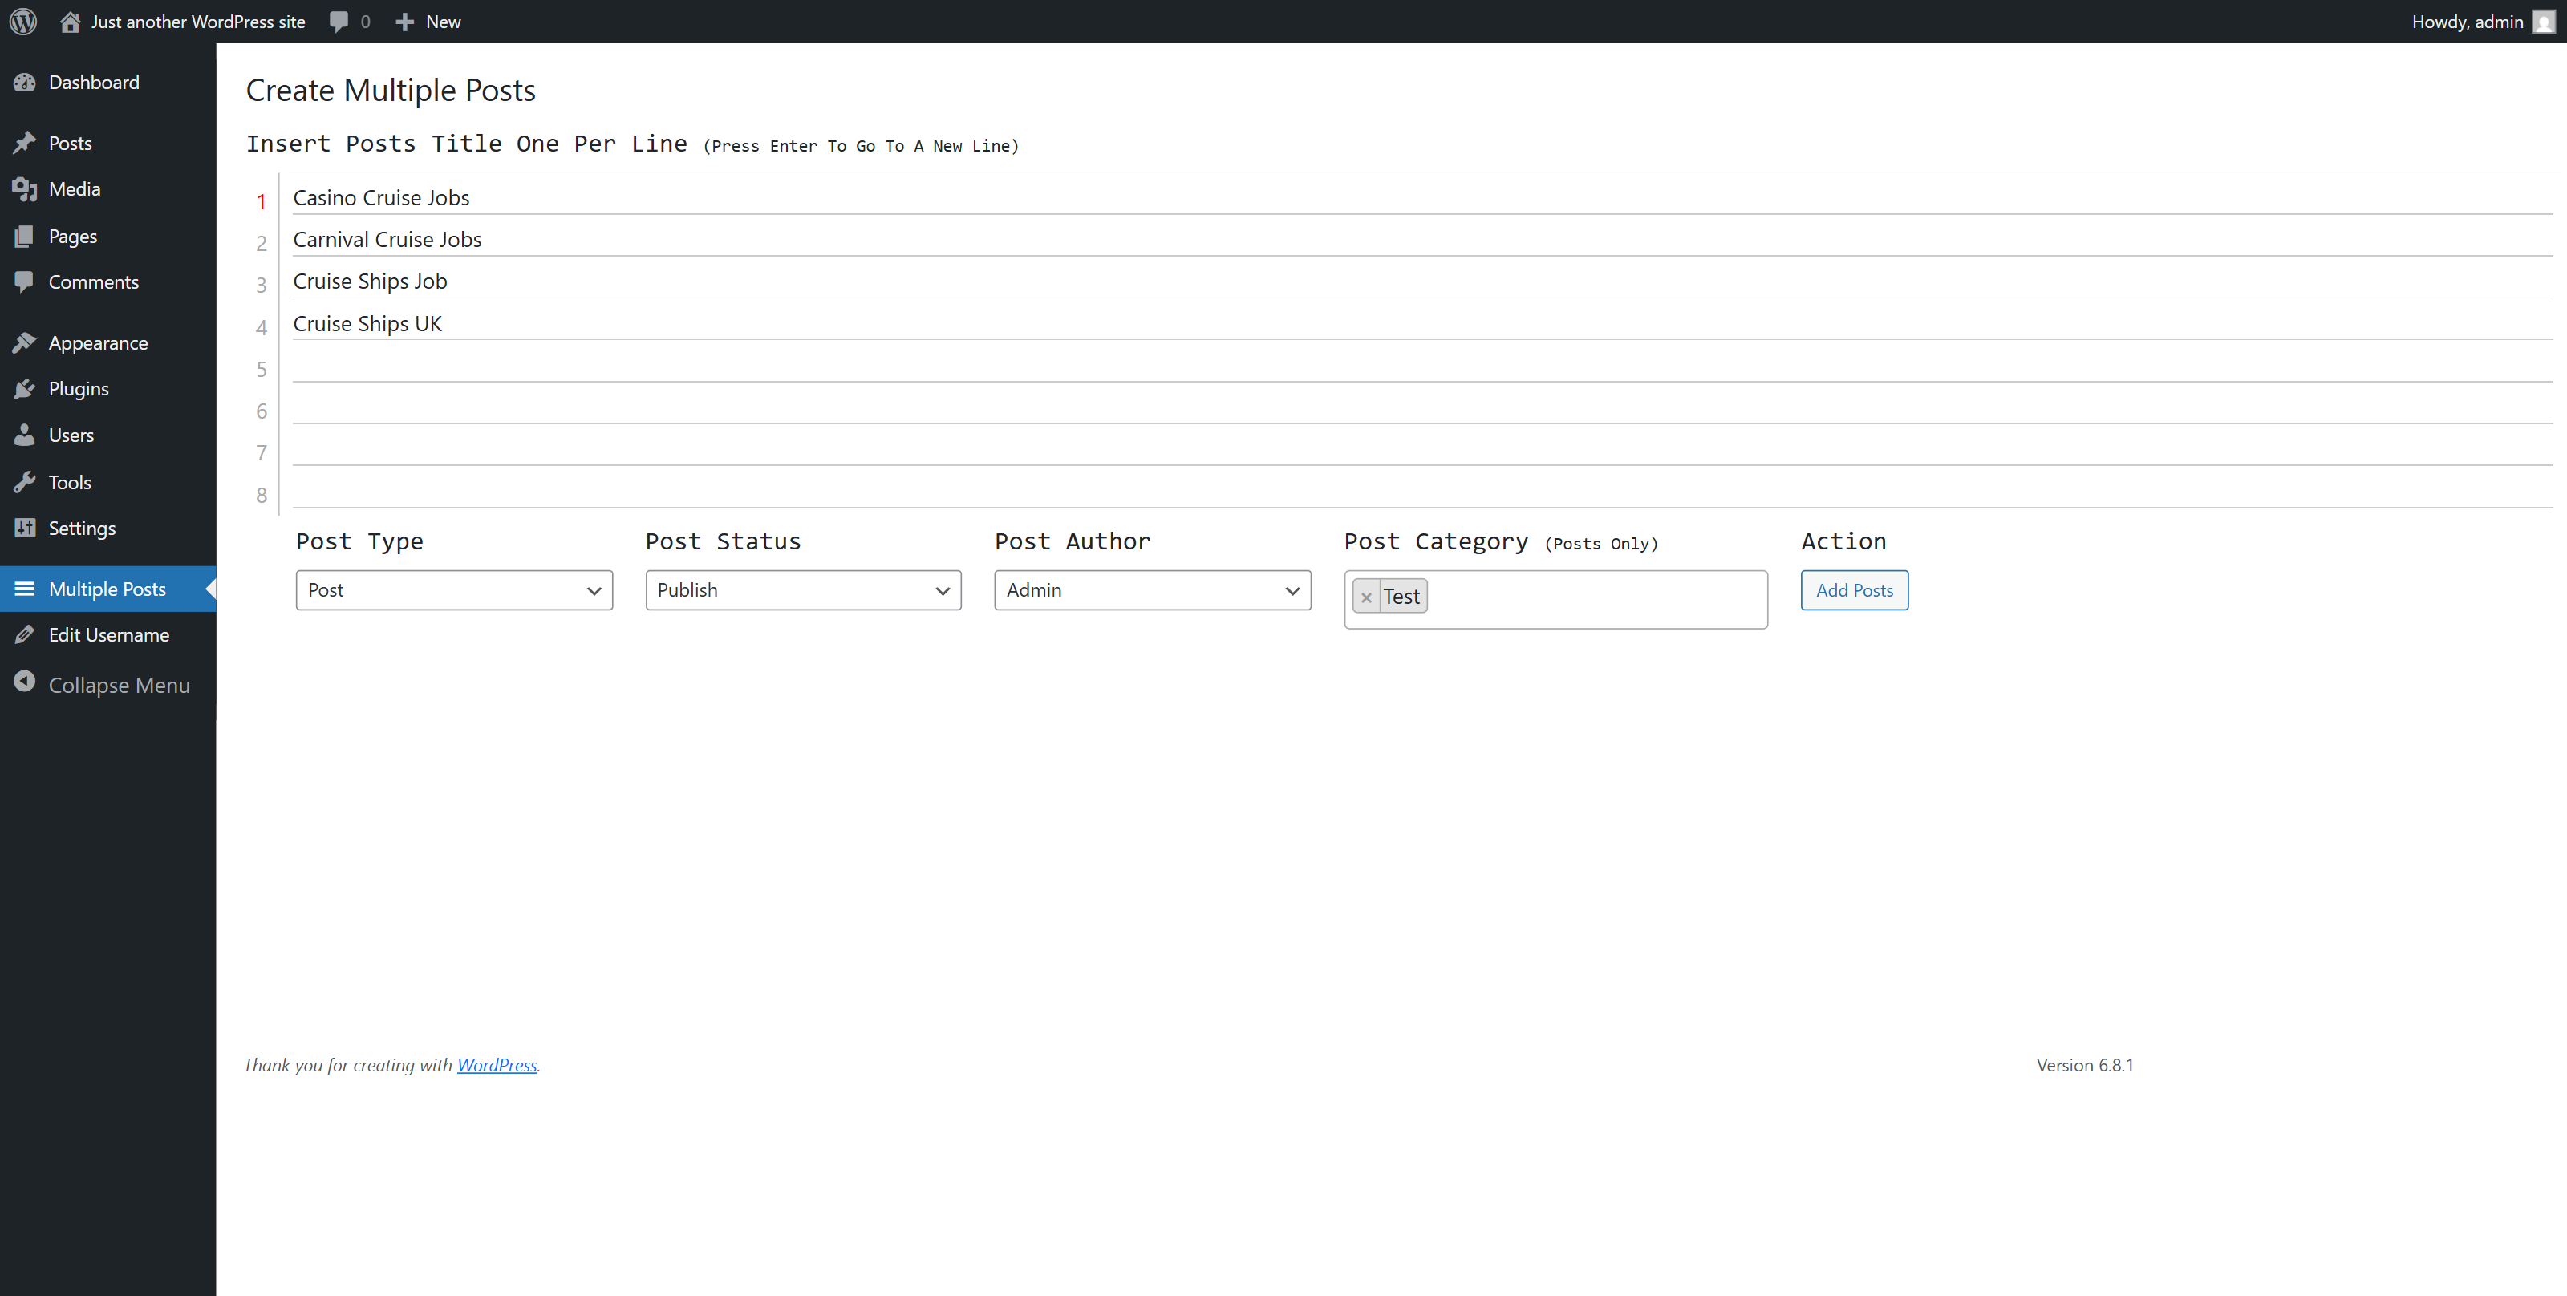The height and width of the screenshot is (1296, 2567).
Task: Open the Post Author Admin dropdown
Action: tap(1152, 589)
